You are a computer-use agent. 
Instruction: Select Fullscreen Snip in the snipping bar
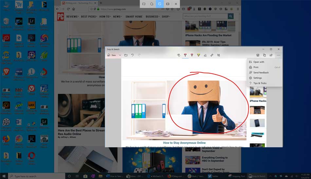pyautogui.click(x=168, y=4)
